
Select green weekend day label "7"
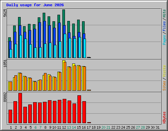[x=40, y=127]
